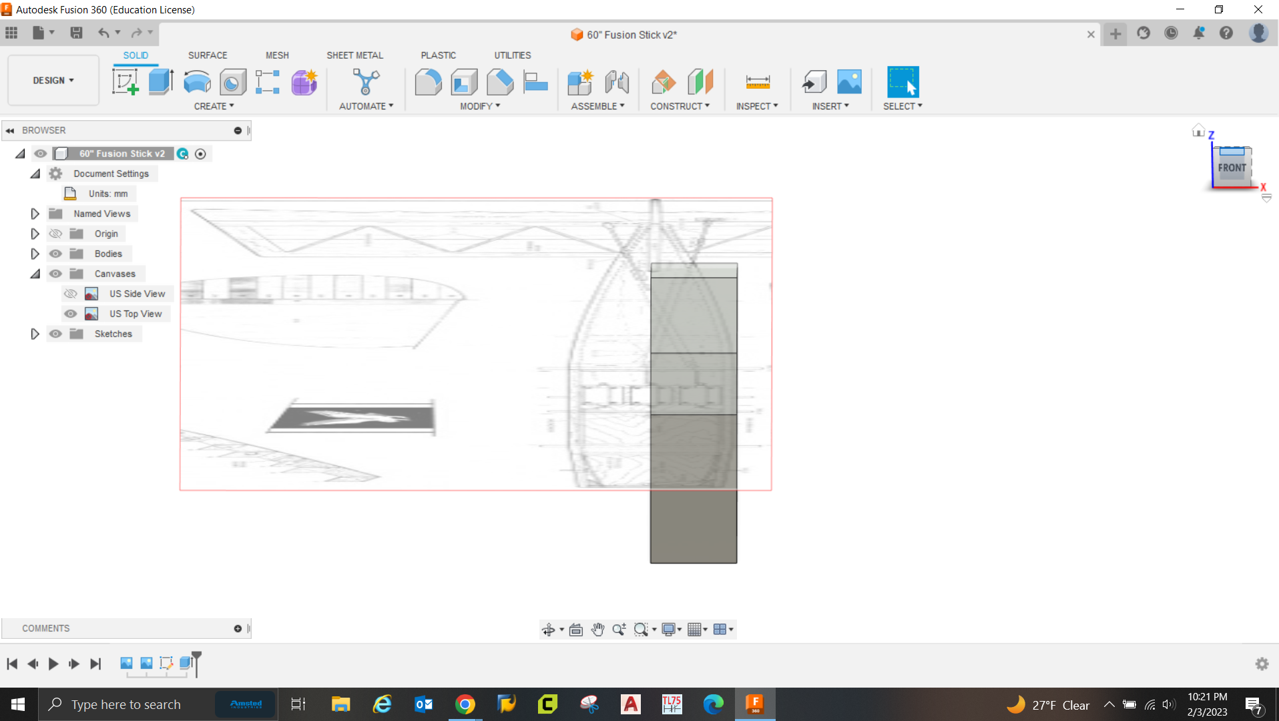
Task: Click the Insert Canvas image icon
Action: point(849,82)
